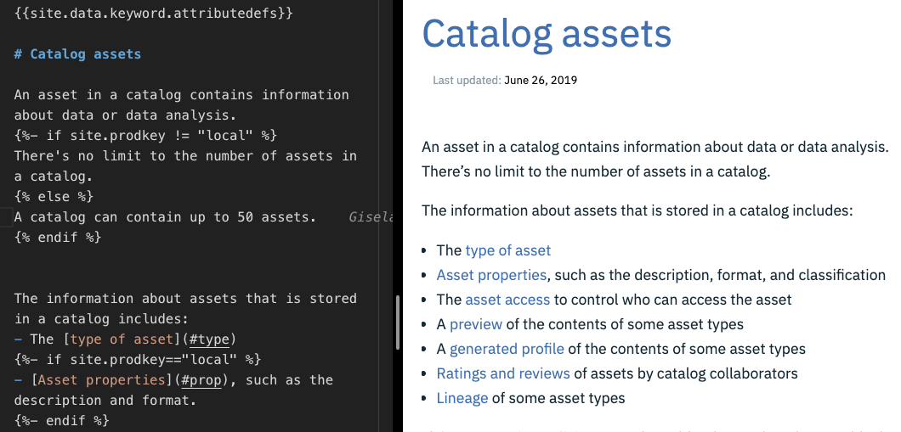The image size is (901, 432).
Task: Click the preview line 'The information about assets that is stored'
Action: pos(637,210)
